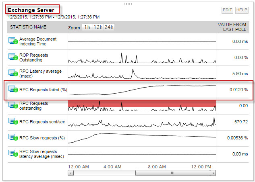The height and width of the screenshot is (182, 255).
Task: Click the RPC Requests failed (%) trend chart
Action: (142, 90)
